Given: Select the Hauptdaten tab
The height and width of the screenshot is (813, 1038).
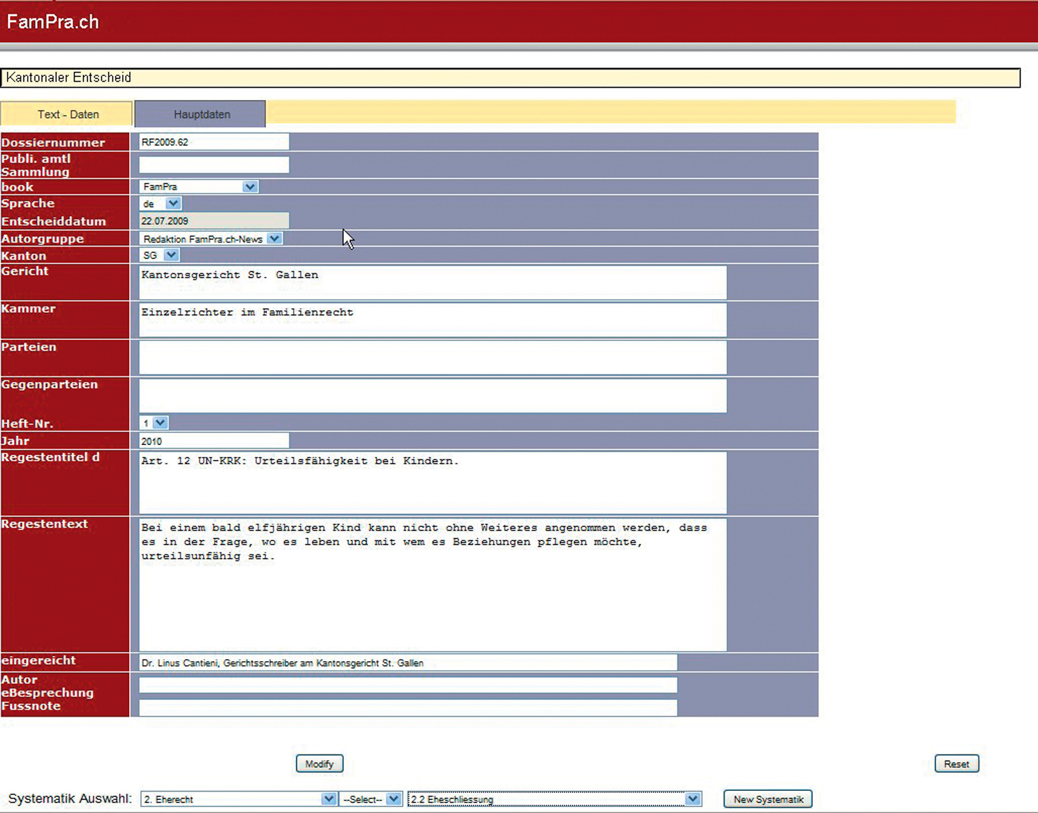Looking at the screenshot, I should coord(201,114).
